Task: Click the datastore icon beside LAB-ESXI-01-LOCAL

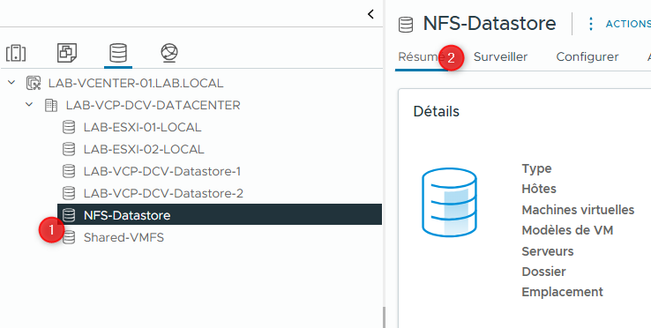Action: click(69, 127)
